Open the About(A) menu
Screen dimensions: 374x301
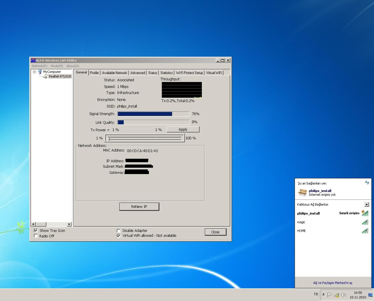click(x=73, y=66)
